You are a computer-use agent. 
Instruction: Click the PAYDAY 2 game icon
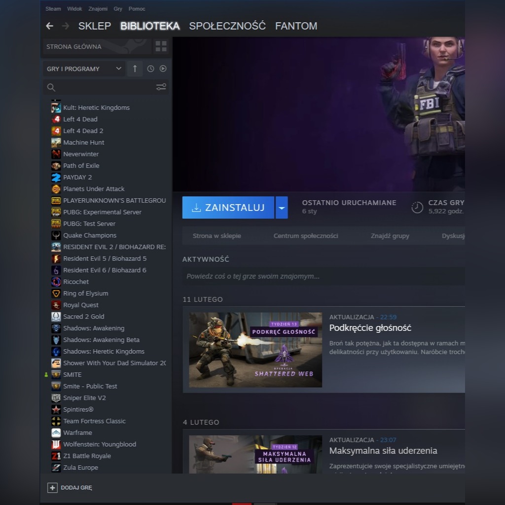coord(56,177)
